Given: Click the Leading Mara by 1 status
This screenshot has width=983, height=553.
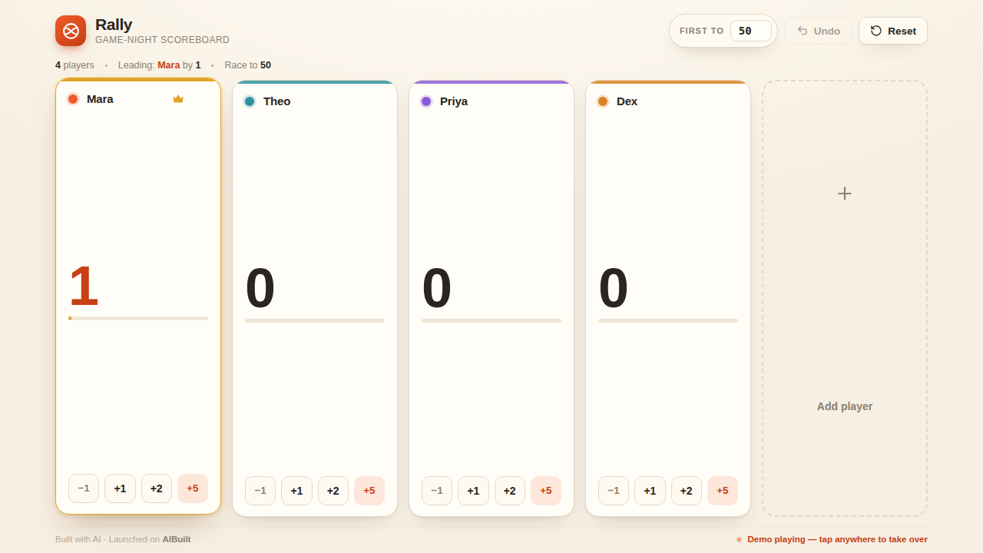Looking at the screenshot, I should (x=160, y=65).
